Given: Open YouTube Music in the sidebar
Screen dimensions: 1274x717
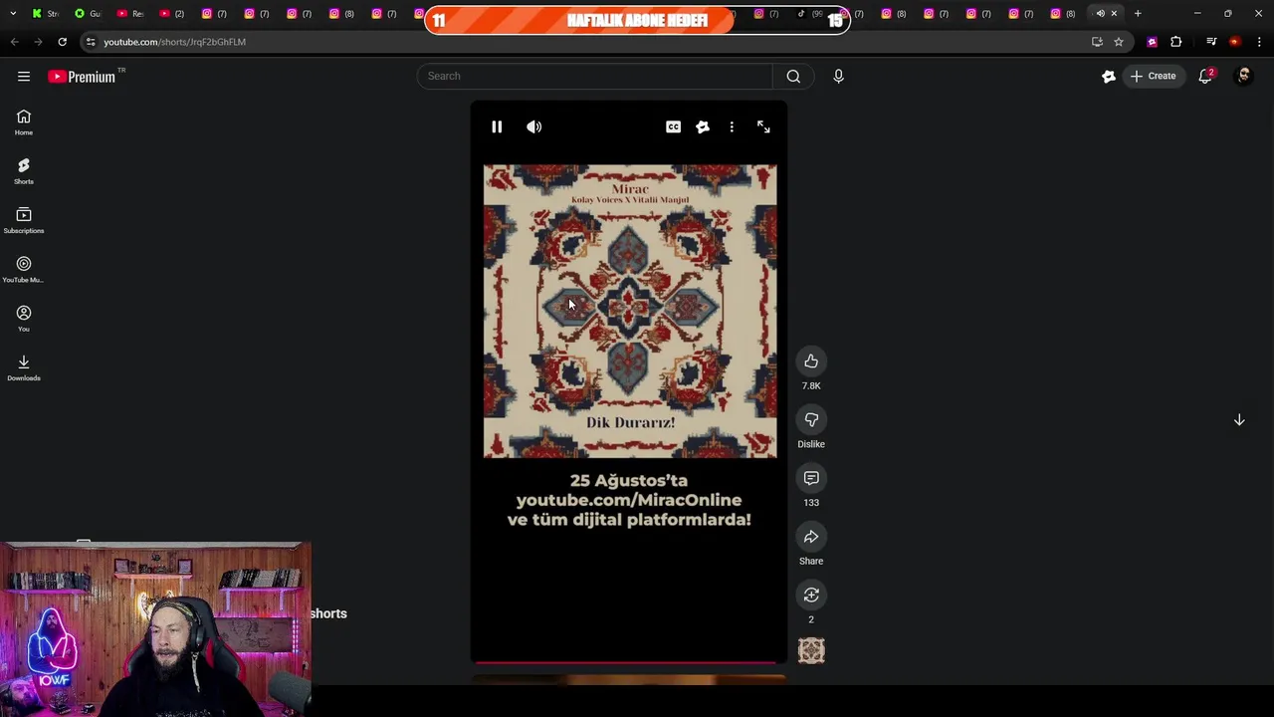Looking at the screenshot, I should pos(24,269).
